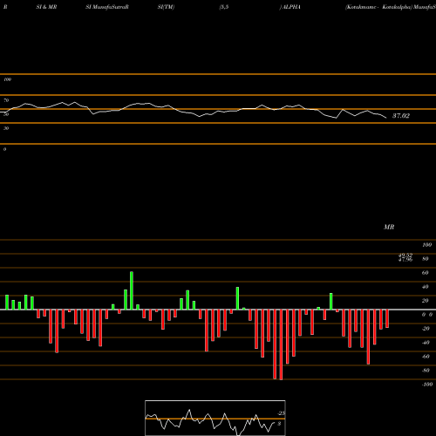Click the -40 label on the MR axis

(x=426, y=343)
